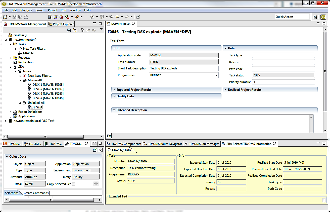
Task: Click the Pin Editor icon in Object Data panel
Action: (x=95, y=150)
